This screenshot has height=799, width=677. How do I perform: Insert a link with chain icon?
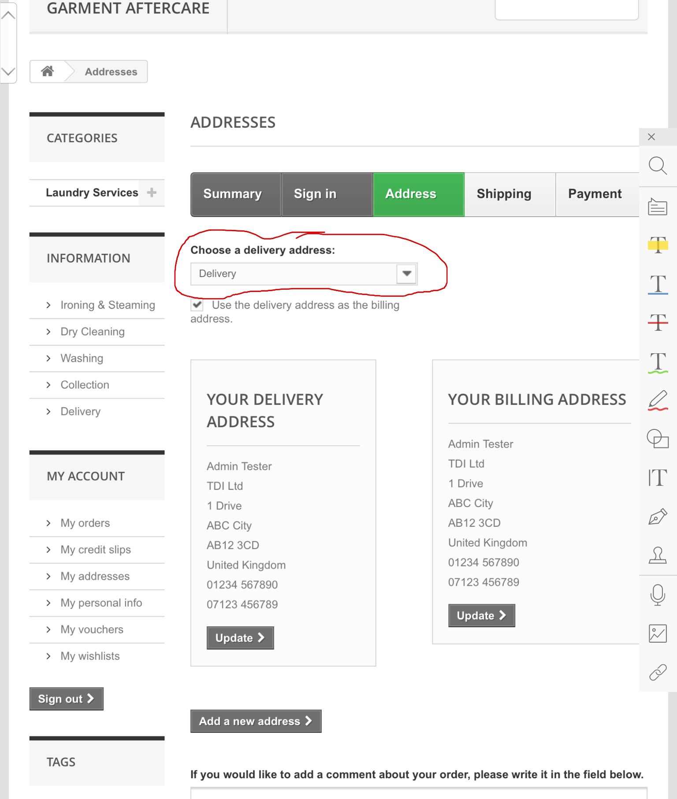pos(657,673)
